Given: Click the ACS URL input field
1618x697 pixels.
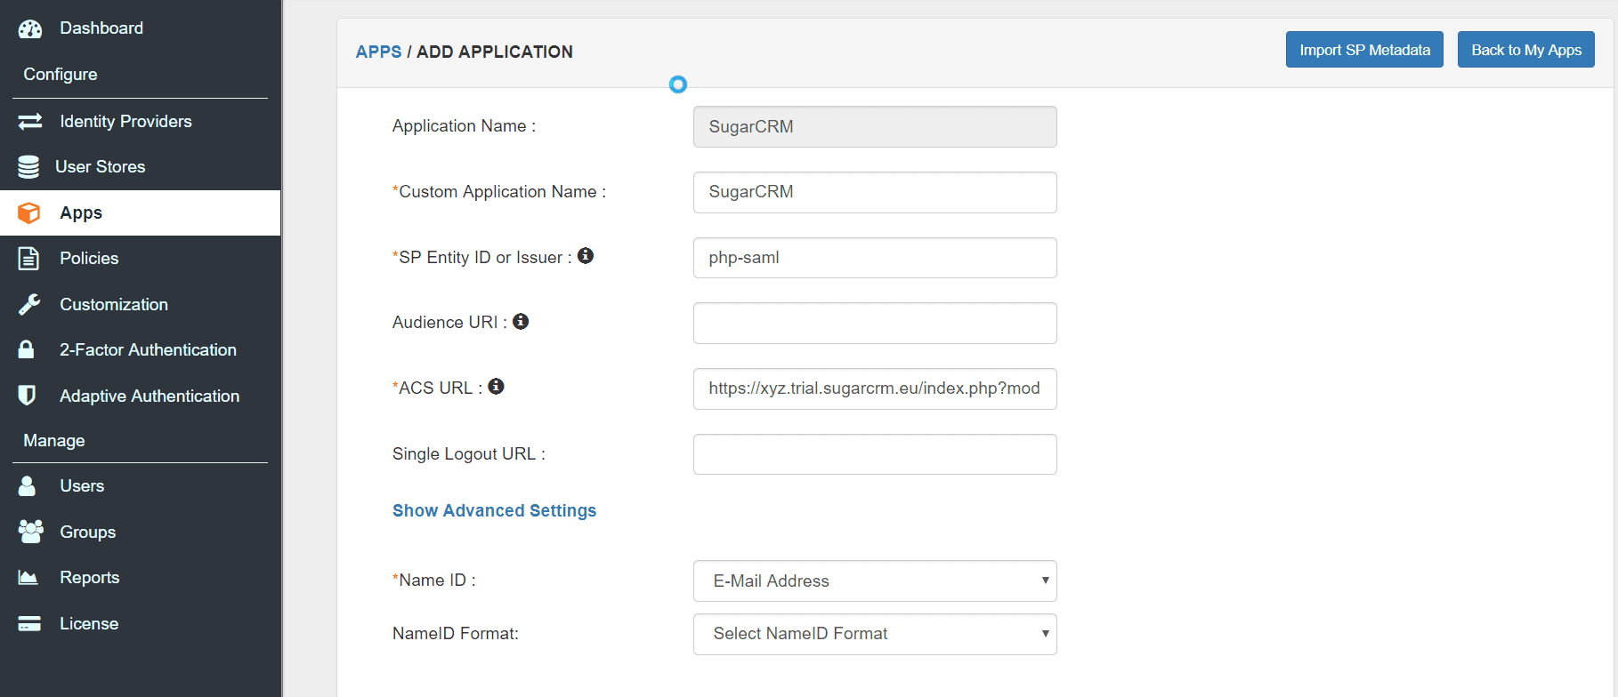Looking at the screenshot, I should coord(875,389).
